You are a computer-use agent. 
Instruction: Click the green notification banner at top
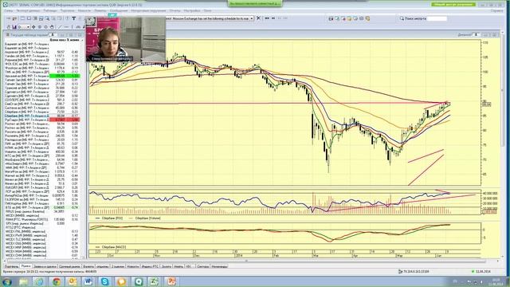tap(255, 3)
